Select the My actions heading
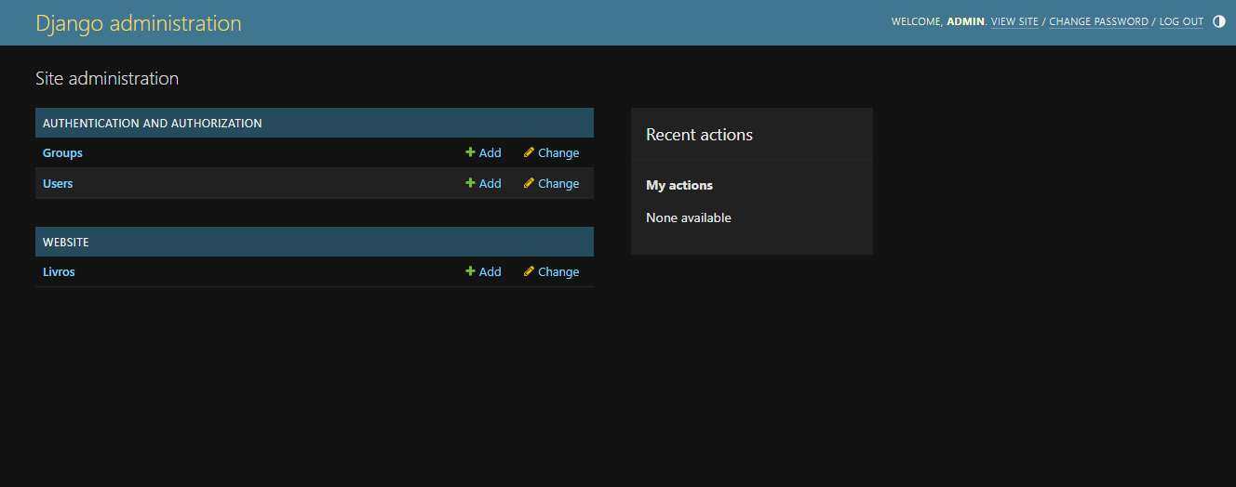 click(x=679, y=186)
